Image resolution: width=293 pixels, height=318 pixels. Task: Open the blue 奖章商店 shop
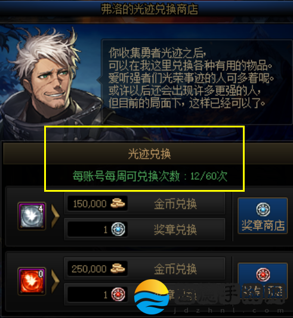[x=263, y=216]
